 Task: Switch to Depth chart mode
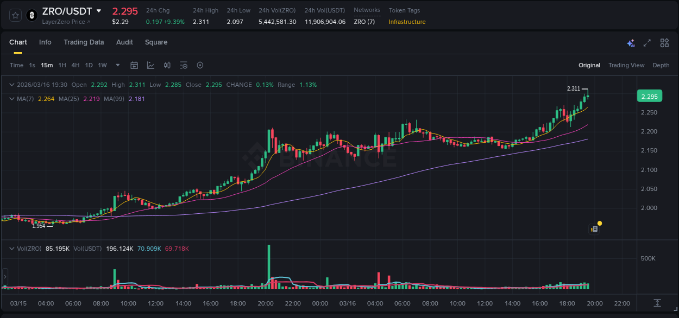click(x=661, y=65)
